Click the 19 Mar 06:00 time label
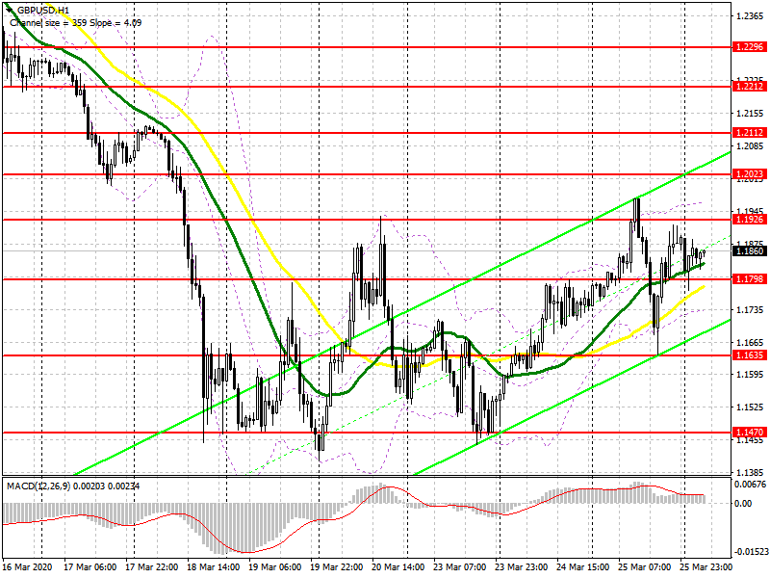 275,566
